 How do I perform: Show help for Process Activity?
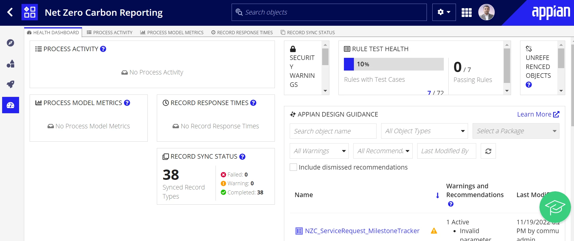tap(103, 49)
